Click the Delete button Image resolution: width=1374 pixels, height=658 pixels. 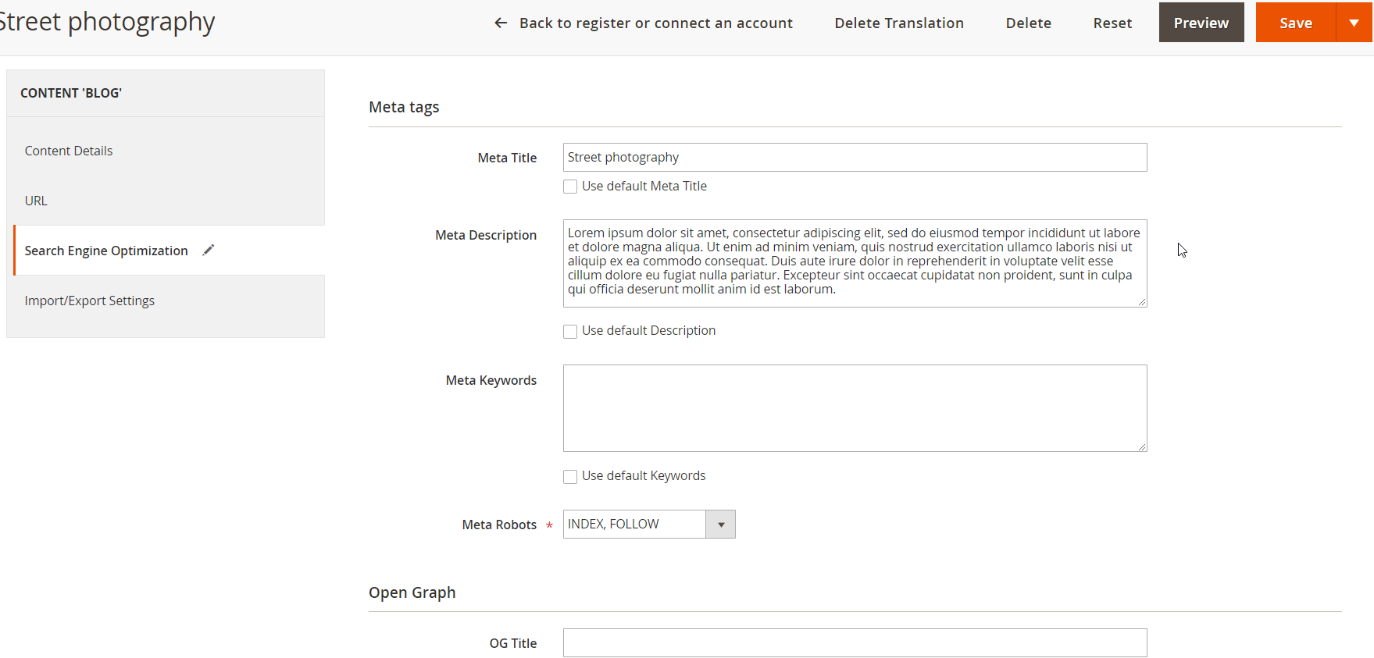[1028, 23]
